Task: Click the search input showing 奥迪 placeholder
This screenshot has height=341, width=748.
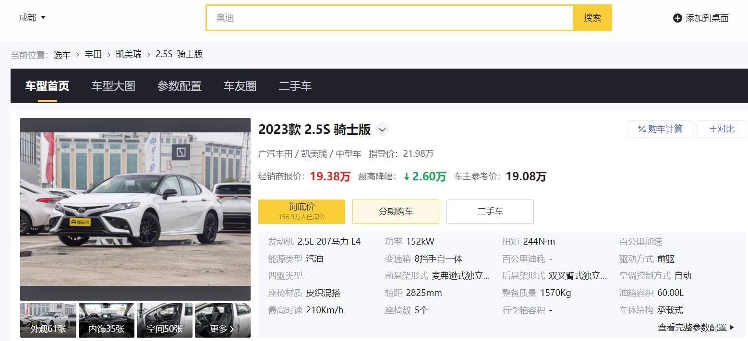Action: pos(389,18)
